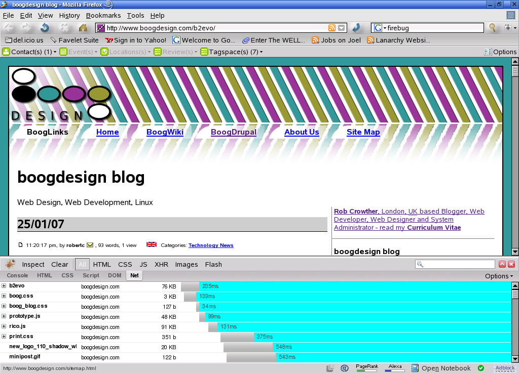Viewport: 519px width, 373px height.
Task: Open the Sign in to Yahoo! bookmark
Action: pyautogui.click(x=136, y=40)
